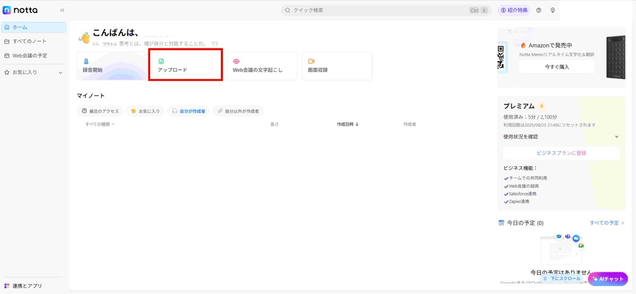Viewport: 636px width, 294px height.
Task: Click the 今すぐ購入 buy button
Action: pos(556,67)
